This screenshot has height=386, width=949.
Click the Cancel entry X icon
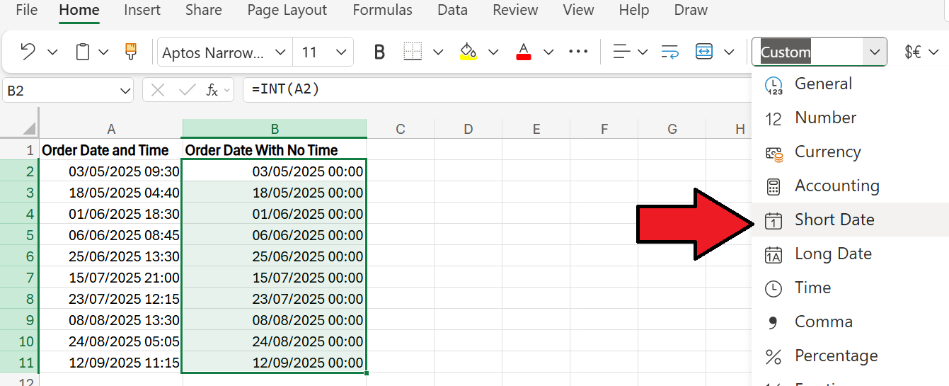coord(159,90)
